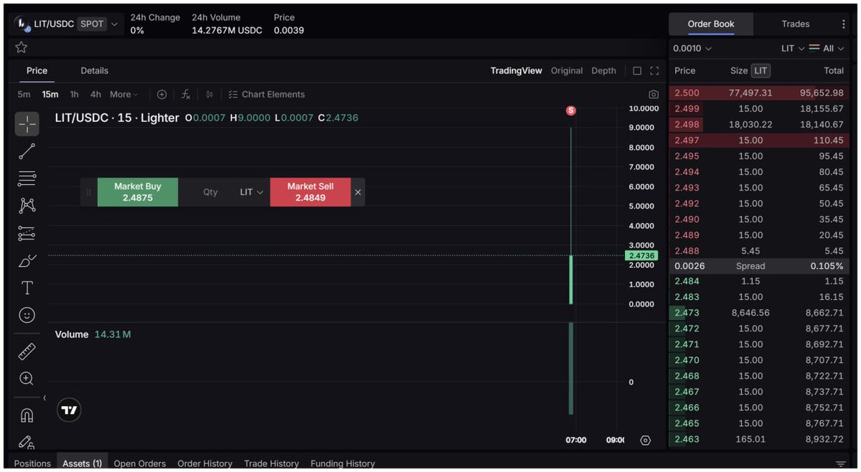Take a chart snapshot with camera icon
The width and height of the screenshot is (861, 472).
click(x=653, y=95)
